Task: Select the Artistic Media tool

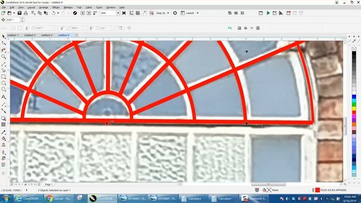Action: point(3,70)
